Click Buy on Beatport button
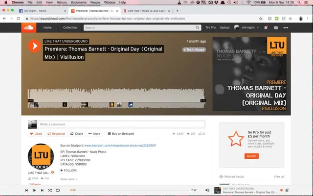The image size is (313, 196). click(121, 134)
